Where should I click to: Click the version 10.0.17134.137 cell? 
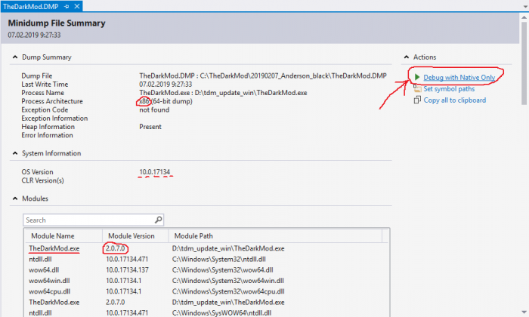click(x=127, y=270)
